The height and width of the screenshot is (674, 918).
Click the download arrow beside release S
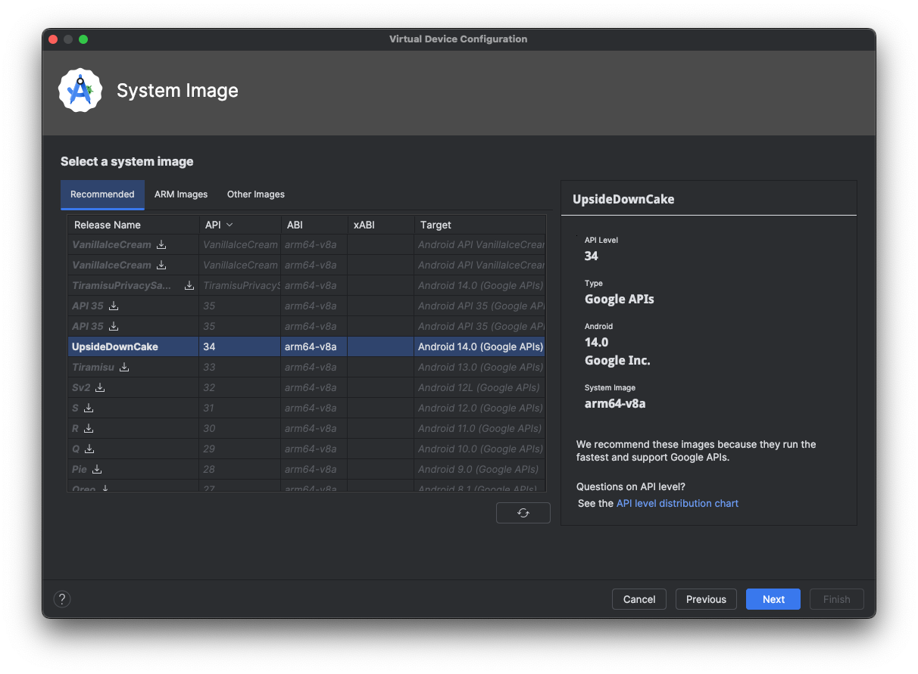tap(89, 408)
